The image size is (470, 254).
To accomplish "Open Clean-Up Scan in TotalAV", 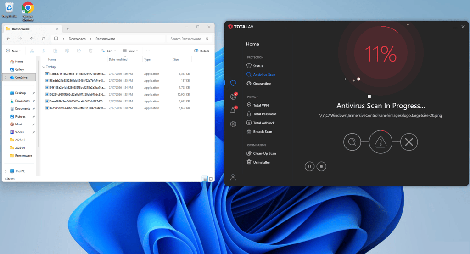I will point(261,153).
